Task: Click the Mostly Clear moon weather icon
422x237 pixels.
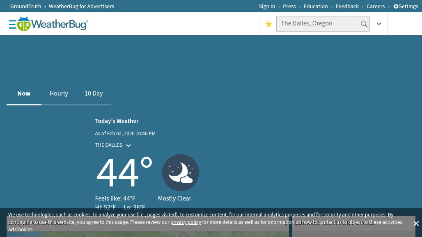Action: click(180, 173)
